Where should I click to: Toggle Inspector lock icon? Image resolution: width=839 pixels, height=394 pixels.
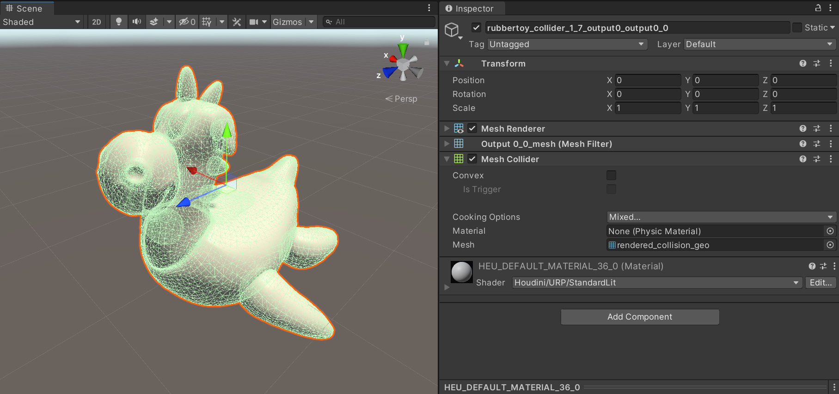tap(818, 8)
